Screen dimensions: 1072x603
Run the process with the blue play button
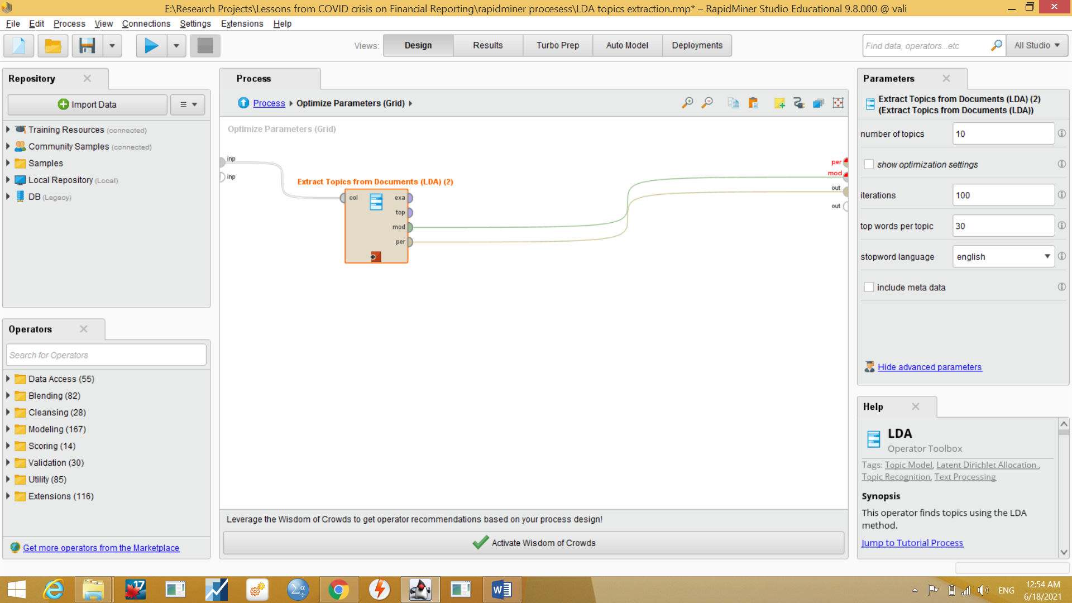(x=151, y=45)
